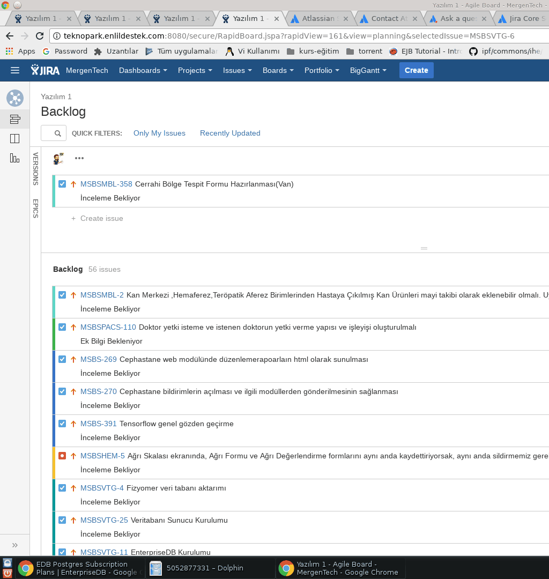Viewport: 549px width, 579px height.
Task: Click the priority arrow of MSBSMBL-358
Action: point(73,184)
